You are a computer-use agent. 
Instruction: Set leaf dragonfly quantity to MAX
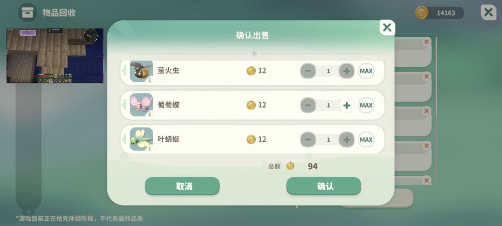click(x=366, y=140)
